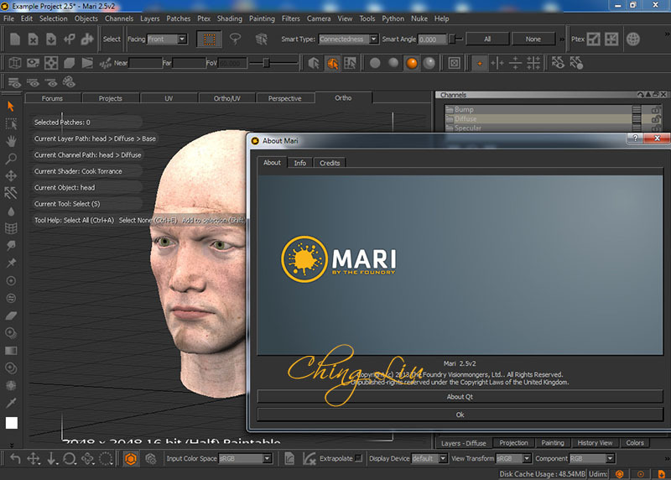The width and height of the screenshot is (671, 480).
Task: Click the four-way mirror symmetry icon
Action: click(533, 63)
